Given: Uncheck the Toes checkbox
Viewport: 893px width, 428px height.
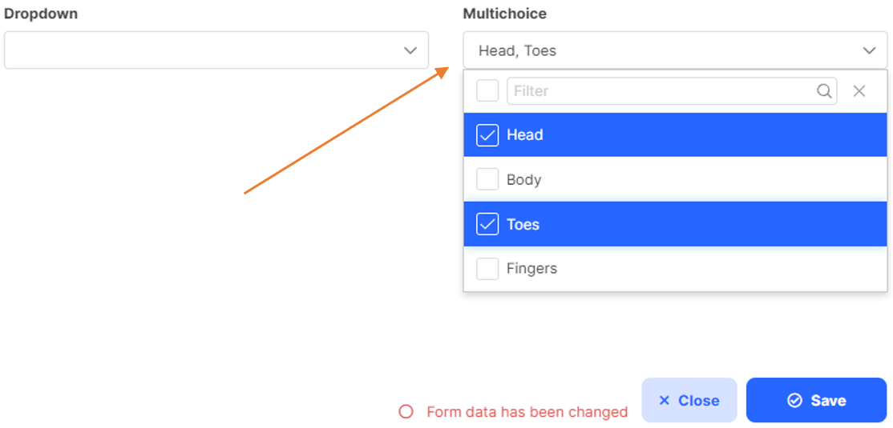Looking at the screenshot, I should 487,225.
